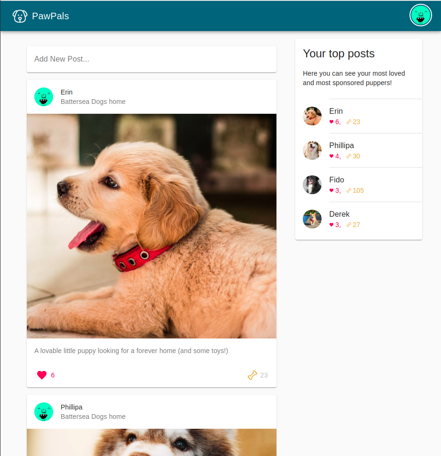Click Phillipa's sponsor count 30 in top posts
This screenshot has height=456, width=441.
coord(356,156)
